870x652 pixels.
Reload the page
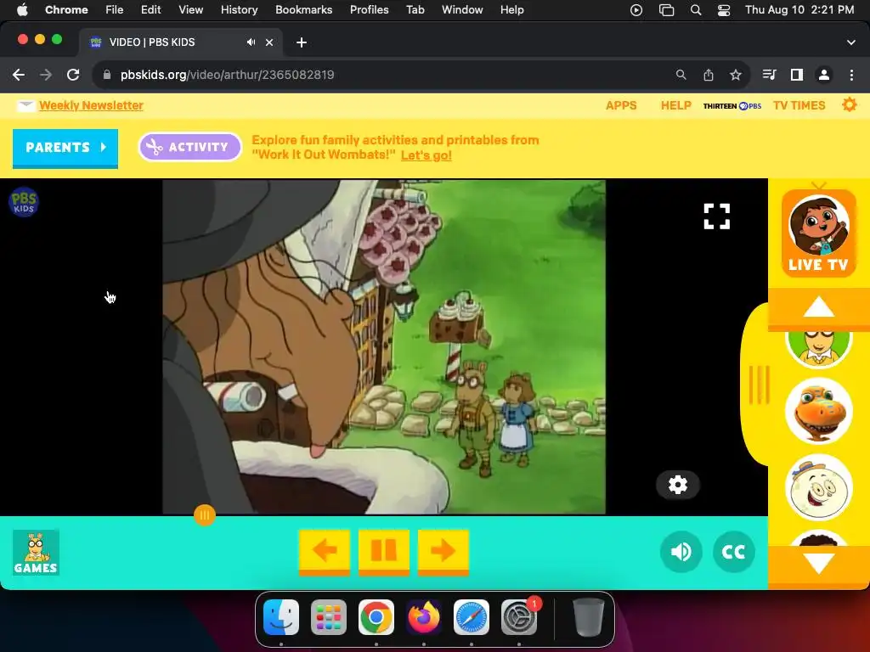[73, 75]
